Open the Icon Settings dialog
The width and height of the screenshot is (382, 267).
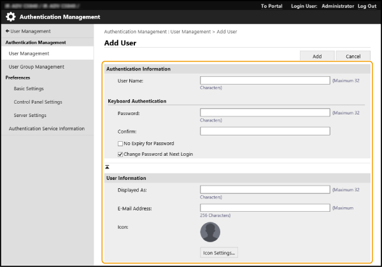[219, 252]
